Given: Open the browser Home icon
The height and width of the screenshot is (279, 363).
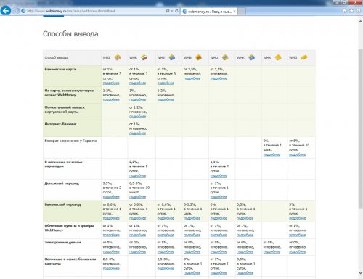Looking at the screenshot, I should coord(344,11).
